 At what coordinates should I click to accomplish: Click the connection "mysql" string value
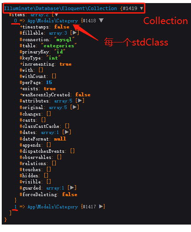pos(64,39)
